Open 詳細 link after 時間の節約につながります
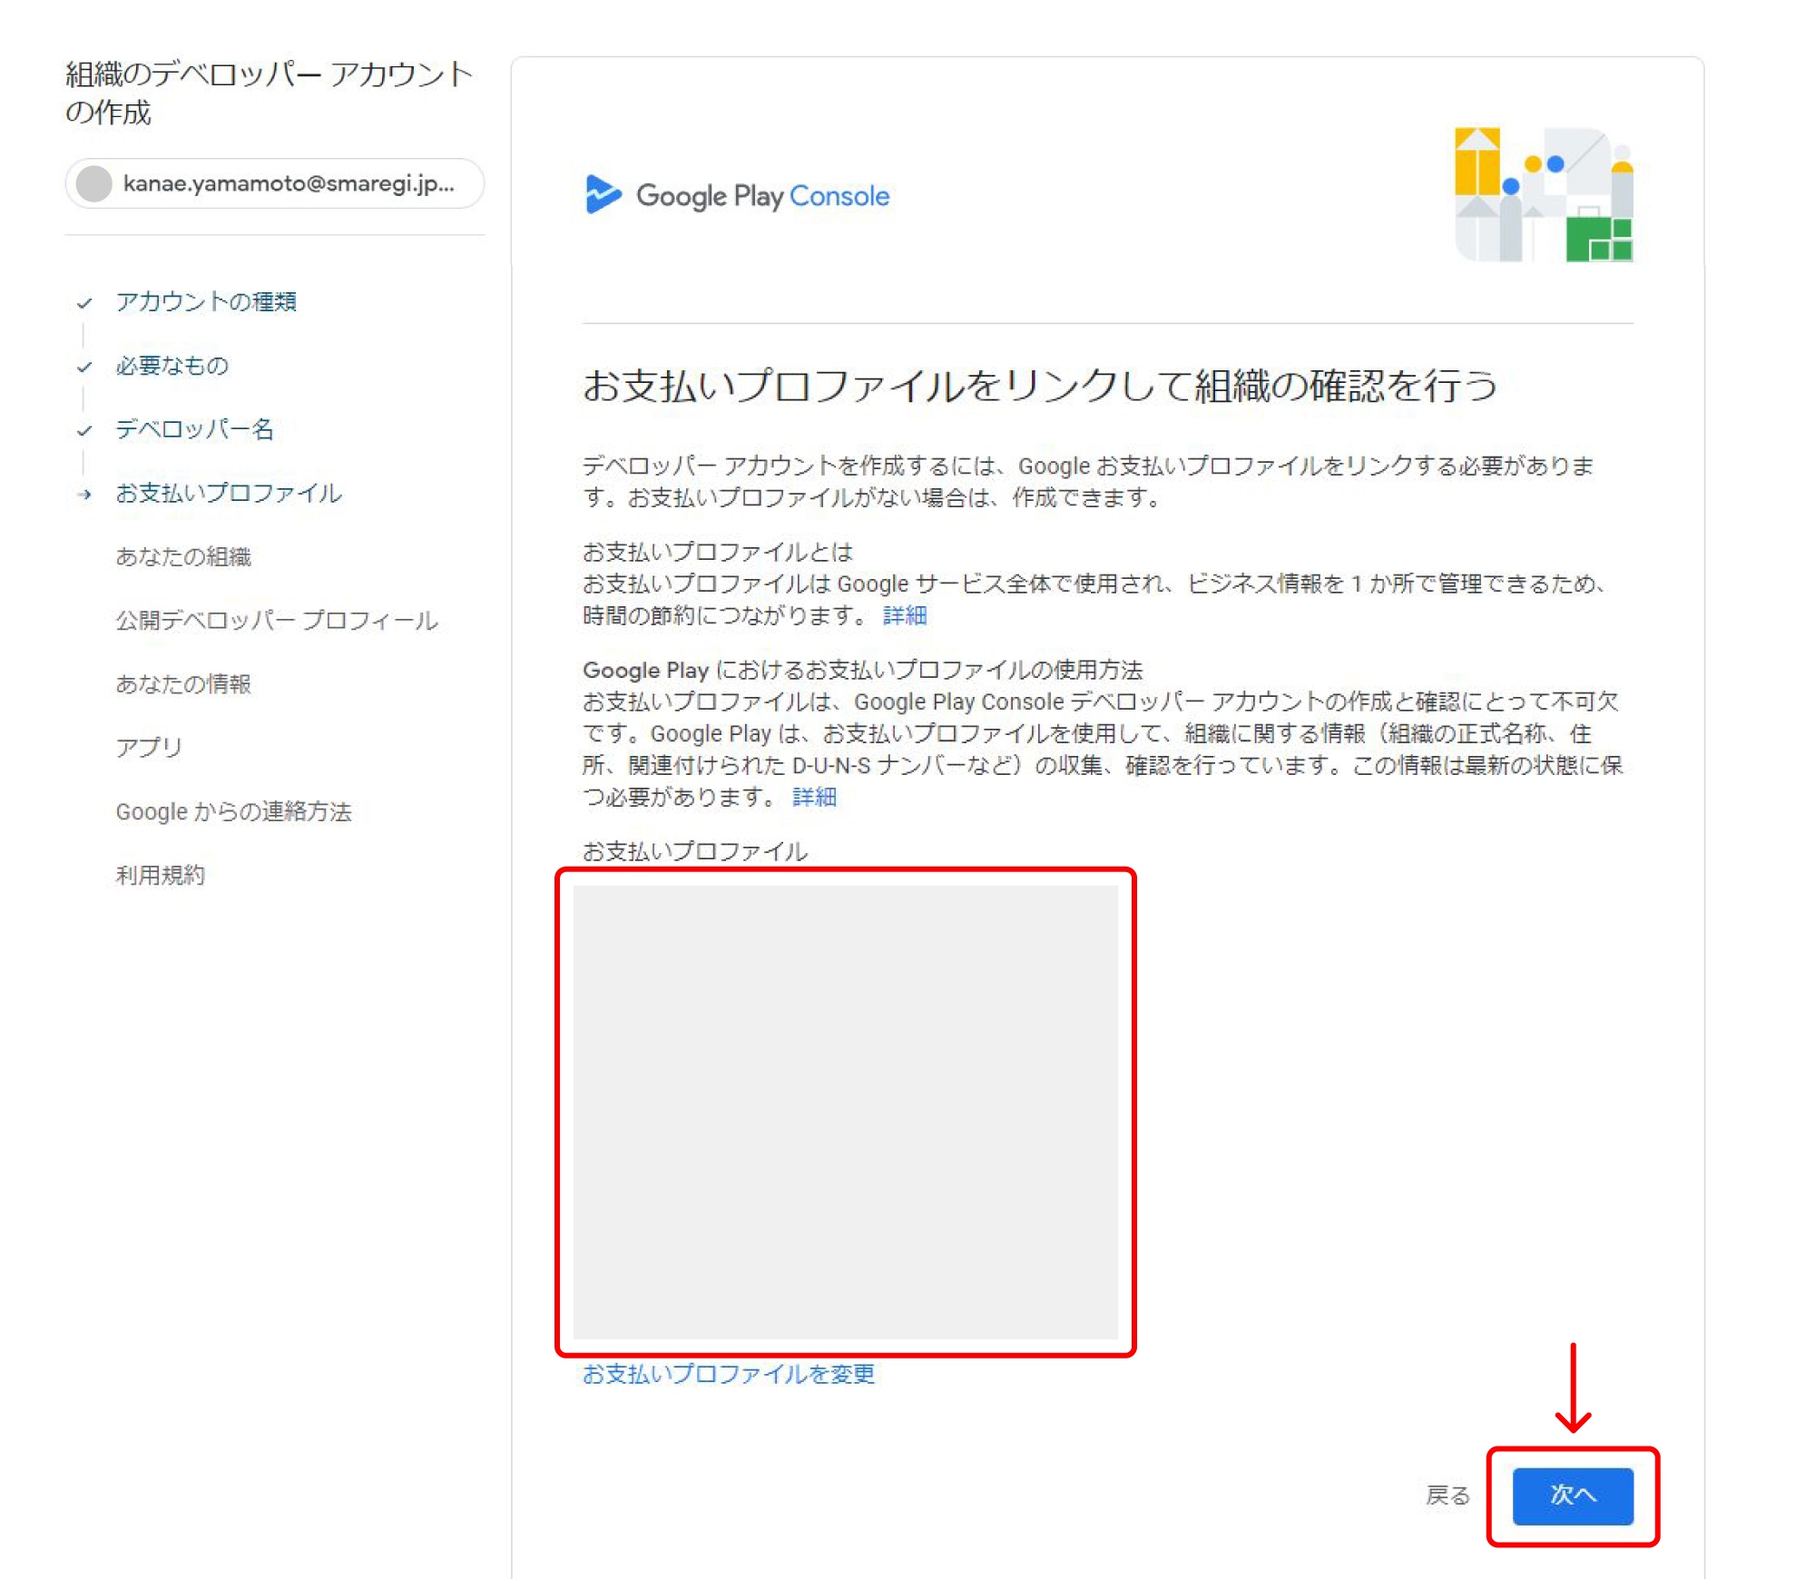Screen dimensions: 1815x1579 (x=904, y=615)
